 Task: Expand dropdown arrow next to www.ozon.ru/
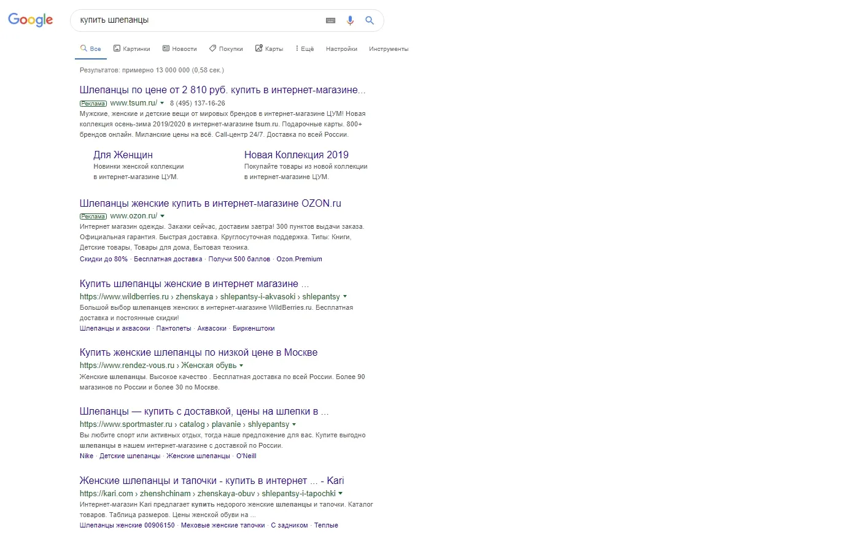(163, 216)
